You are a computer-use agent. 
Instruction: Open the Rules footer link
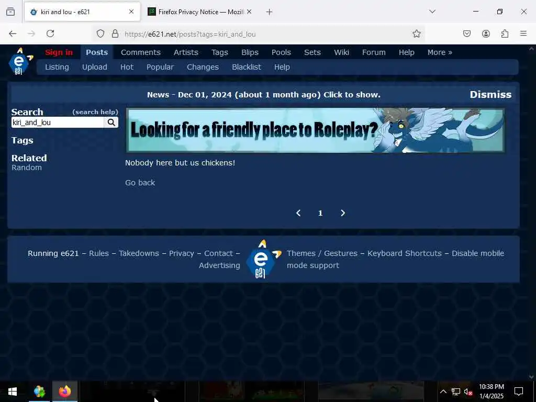99,253
